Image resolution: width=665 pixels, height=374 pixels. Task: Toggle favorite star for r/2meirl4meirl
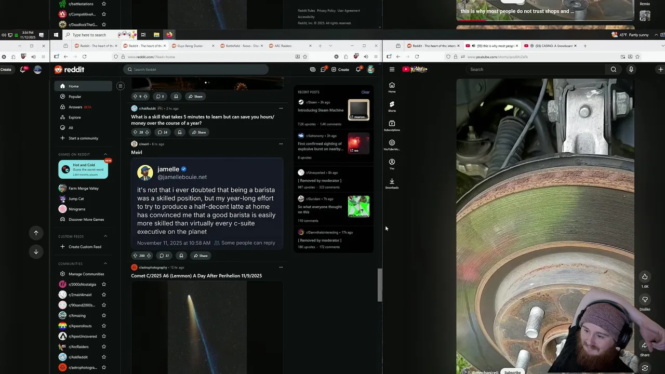pyautogui.click(x=104, y=295)
